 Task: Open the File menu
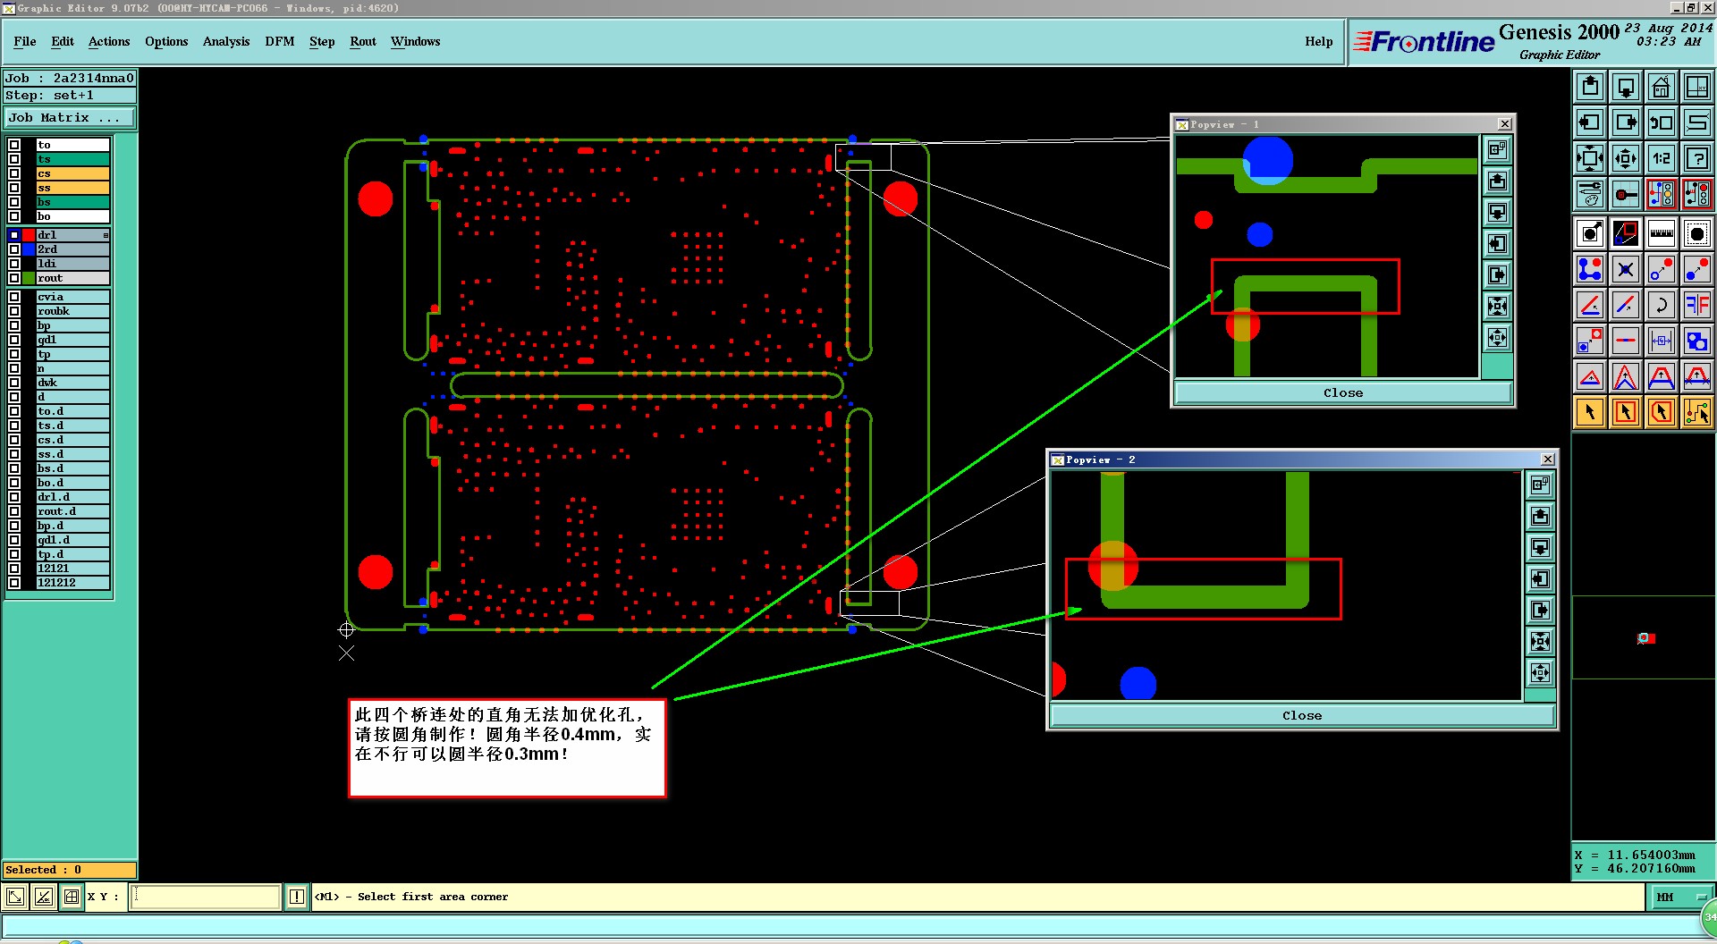25,41
